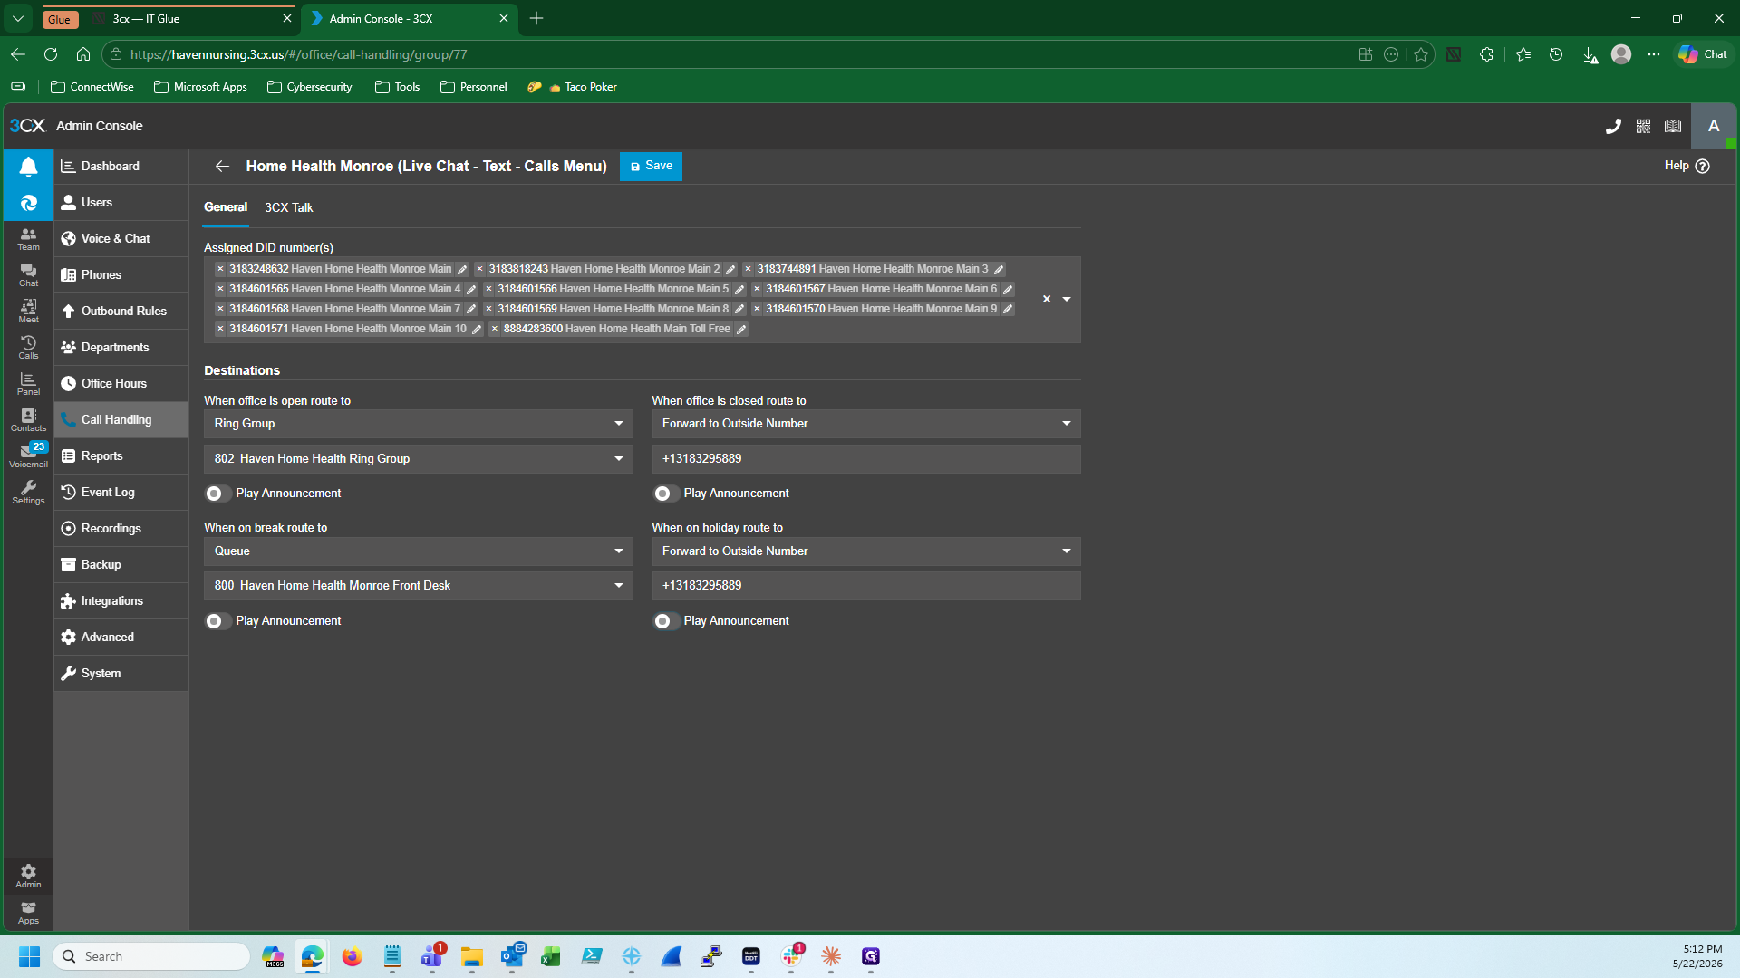Remove DID 8884283600 Main Toll Free
Image resolution: width=1740 pixels, height=978 pixels.
click(495, 329)
